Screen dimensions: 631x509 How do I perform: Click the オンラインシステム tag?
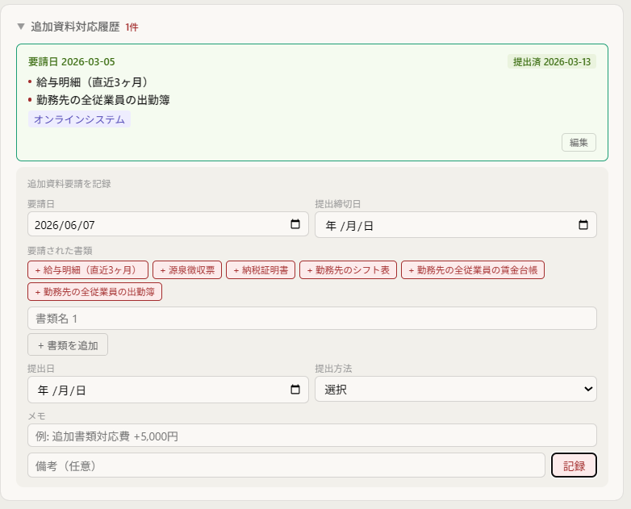(79, 119)
